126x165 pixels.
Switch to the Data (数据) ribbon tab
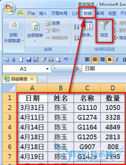(88, 14)
